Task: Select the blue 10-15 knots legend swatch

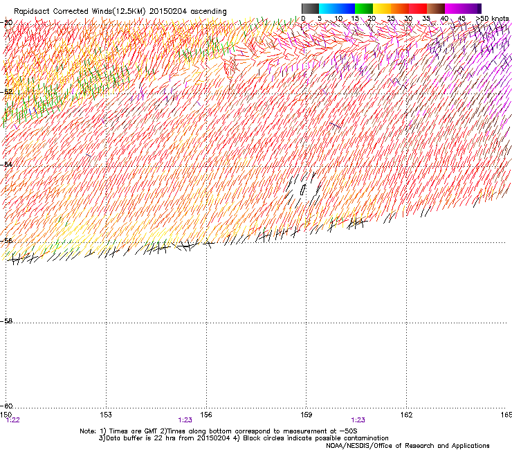Action: coord(346,8)
